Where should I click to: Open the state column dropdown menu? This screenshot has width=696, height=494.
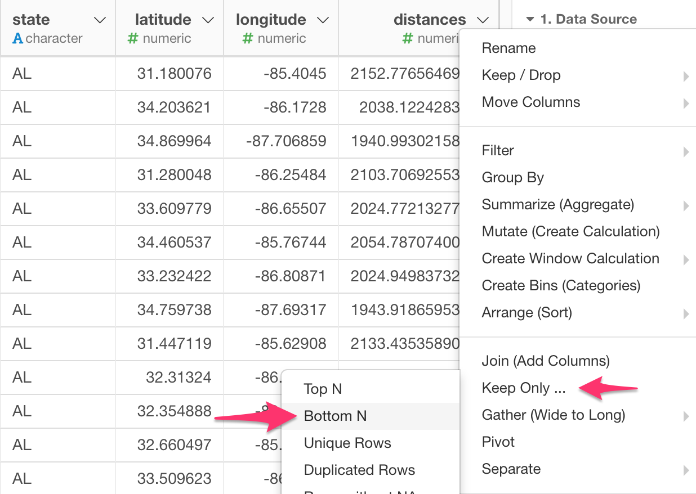pyautogui.click(x=100, y=20)
